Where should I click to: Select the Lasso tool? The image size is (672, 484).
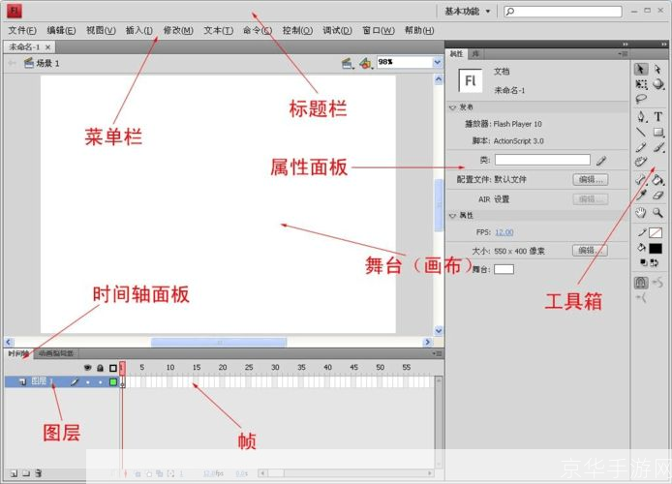click(x=641, y=99)
